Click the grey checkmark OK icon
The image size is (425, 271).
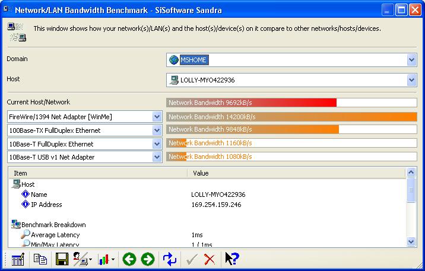[192, 259]
